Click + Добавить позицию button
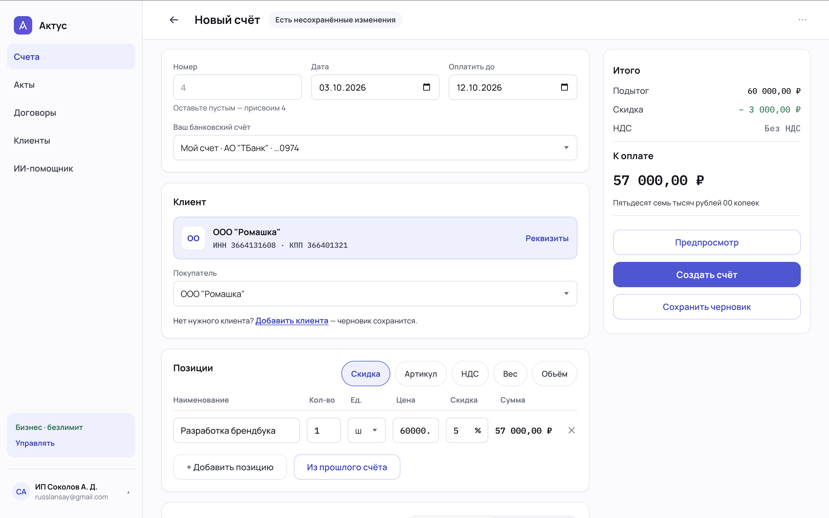Image resolution: width=829 pixels, height=518 pixels. [x=230, y=467]
